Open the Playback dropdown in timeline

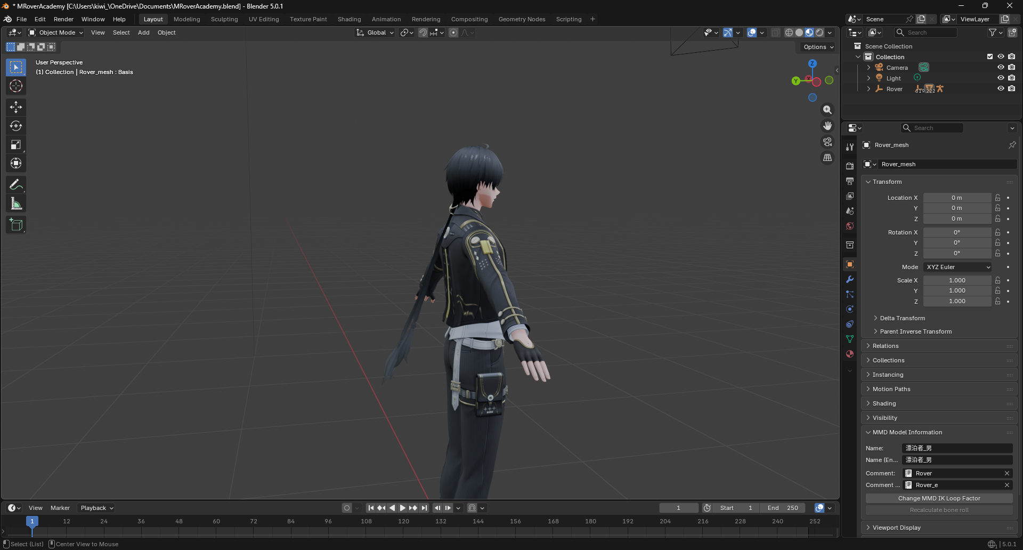[96, 508]
